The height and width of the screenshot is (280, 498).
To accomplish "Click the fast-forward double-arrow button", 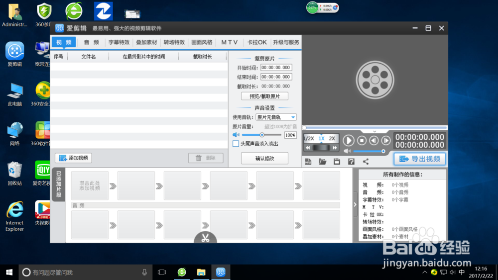I will 335,148.
